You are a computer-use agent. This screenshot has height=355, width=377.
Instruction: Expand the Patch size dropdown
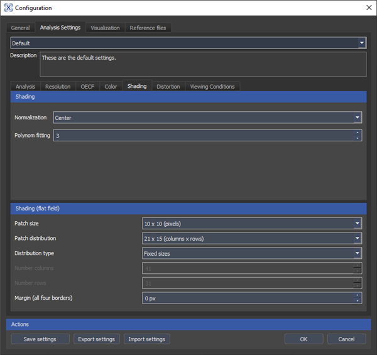tap(357, 224)
